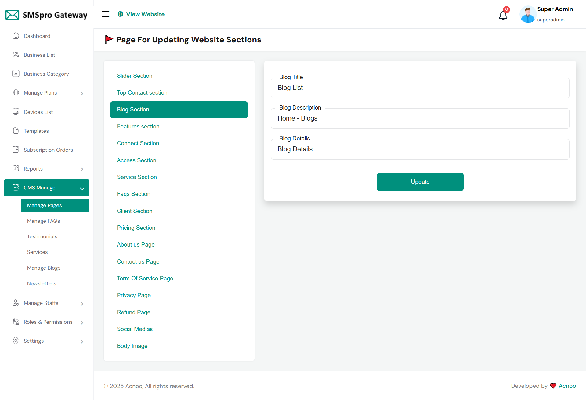Select the Pricing Section tab
The height and width of the screenshot is (400, 586).
point(136,228)
